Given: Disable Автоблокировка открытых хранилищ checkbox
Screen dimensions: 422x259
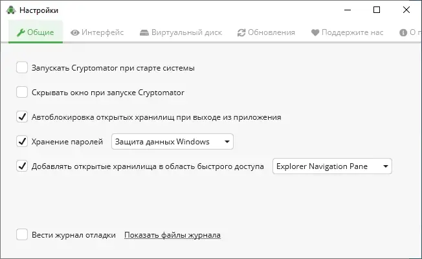Looking at the screenshot, I should tap(22, 117).
